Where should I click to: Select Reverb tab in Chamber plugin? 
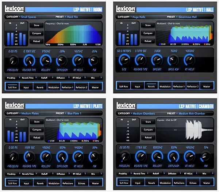click(151, 182)
